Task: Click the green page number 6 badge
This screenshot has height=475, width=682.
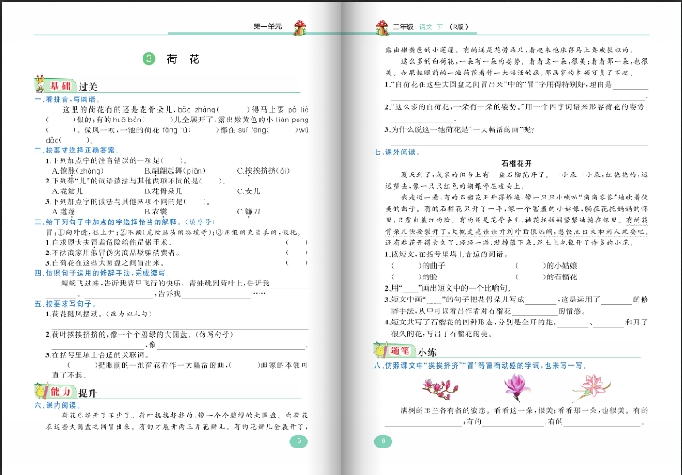Action: pos(384,441)
